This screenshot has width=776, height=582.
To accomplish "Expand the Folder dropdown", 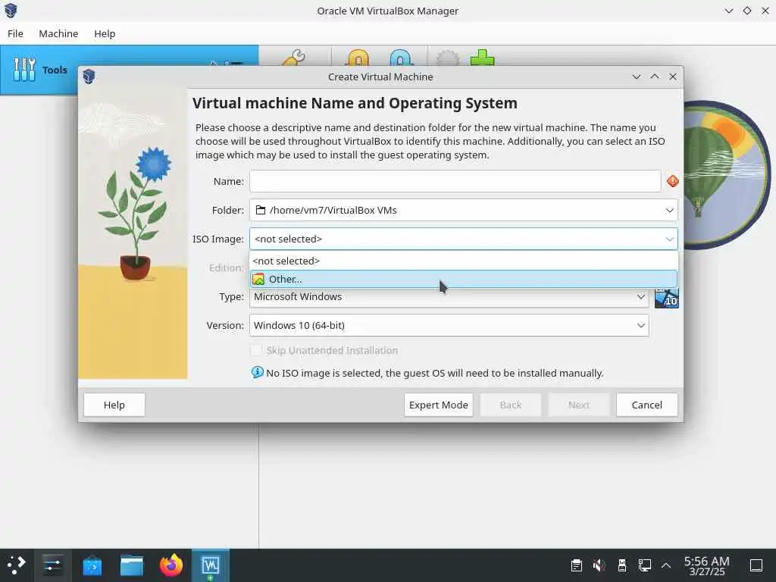I will coord(669,211).
